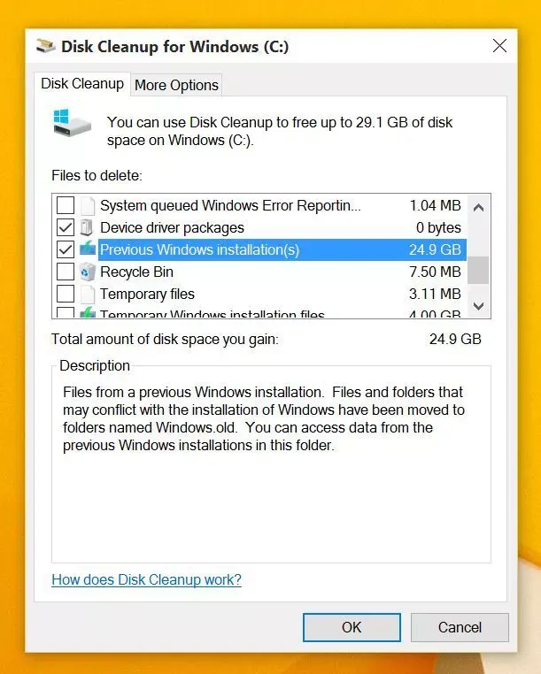541x674 pixels.
Task: Close the Disk Cleanup dialog
Action: click(499, 46)
